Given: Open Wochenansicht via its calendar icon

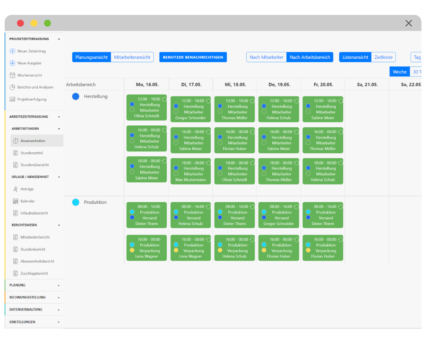Looking at the screenshot, I should 12,75.
